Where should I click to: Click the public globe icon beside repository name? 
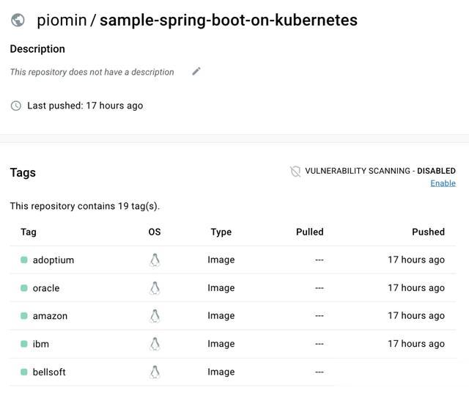[x=18, y=21]
